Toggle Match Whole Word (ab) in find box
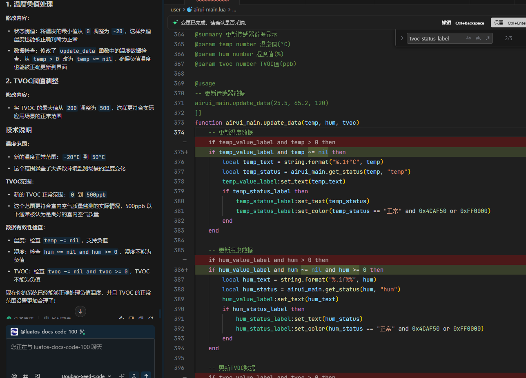Viewport: 526px width, 378px height. pyautogui.click(x=478, y=38)
